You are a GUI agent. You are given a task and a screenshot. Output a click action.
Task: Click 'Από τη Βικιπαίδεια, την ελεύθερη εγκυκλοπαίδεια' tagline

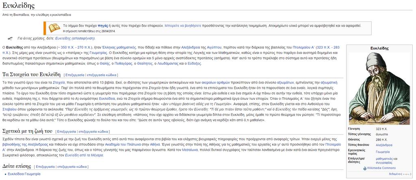(x=36, y=15)
